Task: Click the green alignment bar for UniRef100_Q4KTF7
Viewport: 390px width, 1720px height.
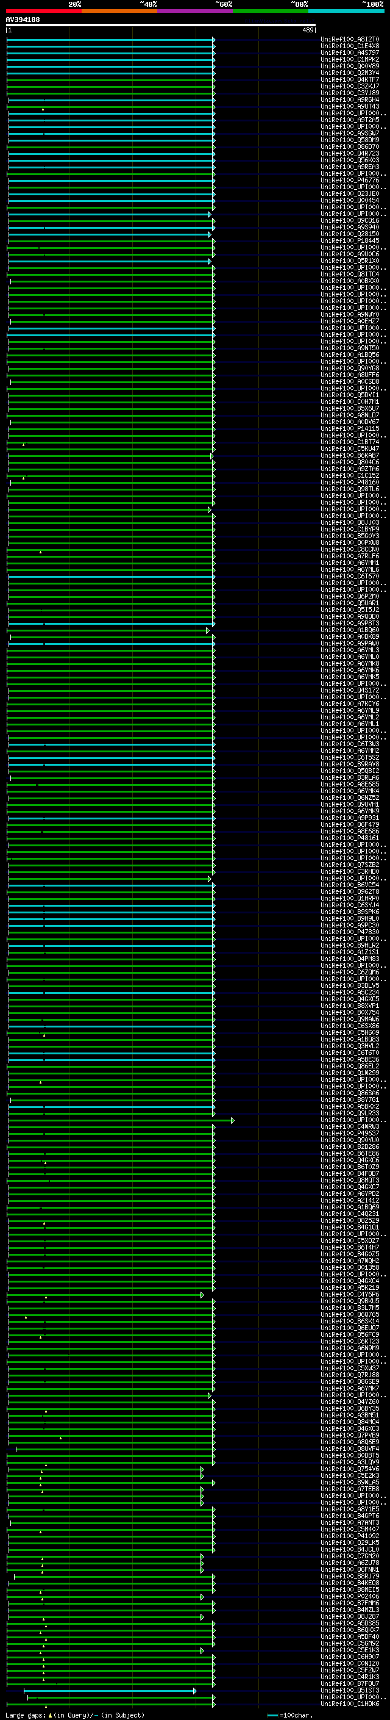Action: point(111,79)
